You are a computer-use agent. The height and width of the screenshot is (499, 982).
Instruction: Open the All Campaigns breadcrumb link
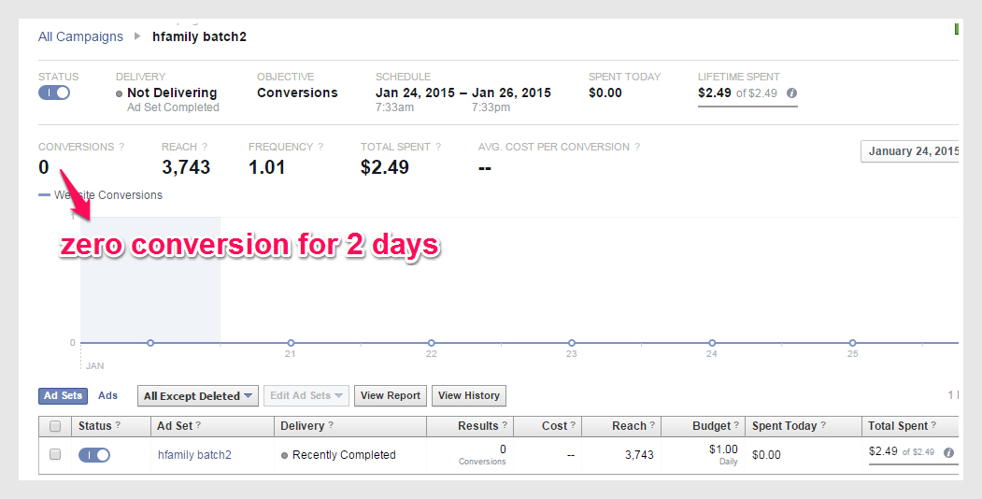point(80,36)
